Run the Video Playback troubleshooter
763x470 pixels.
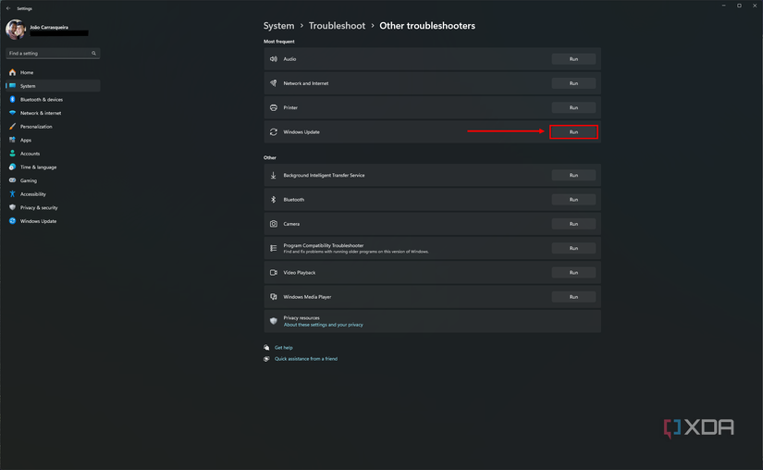point(573,272)
